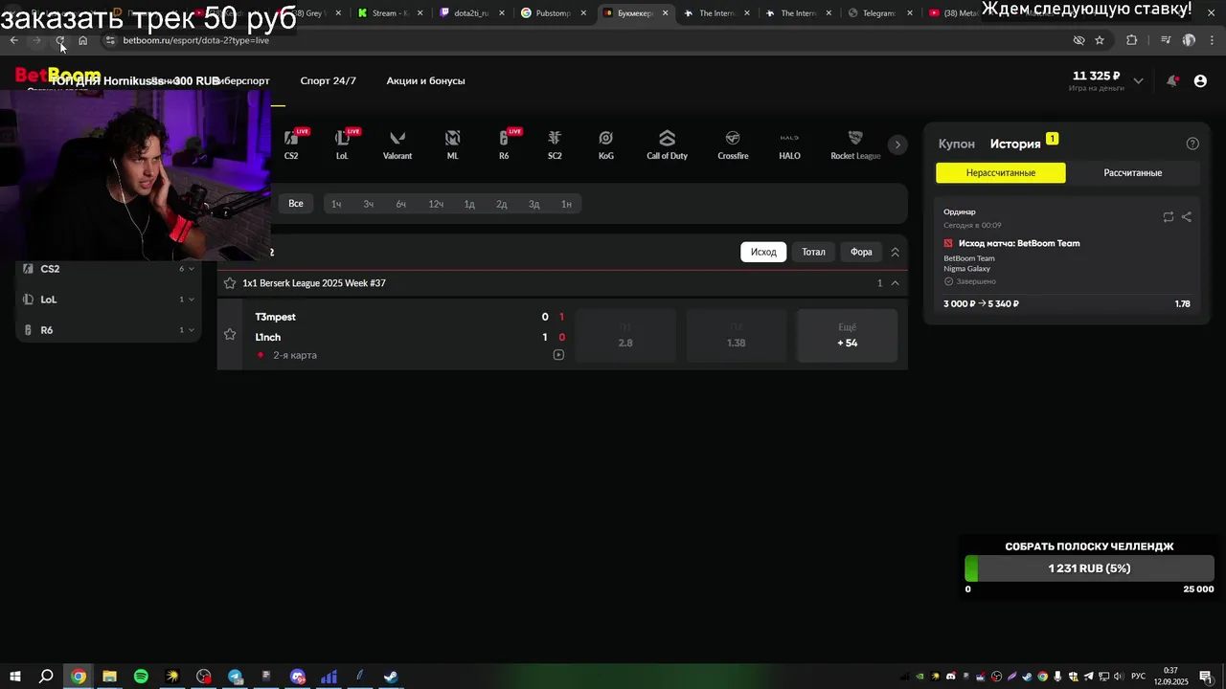Open Исход матча: BetBoom Team bet
This screenshot has width=1226, height=689.
coord(1019,243)
